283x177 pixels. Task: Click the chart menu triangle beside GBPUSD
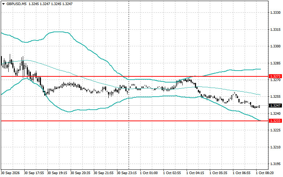(x=3, y=4)
